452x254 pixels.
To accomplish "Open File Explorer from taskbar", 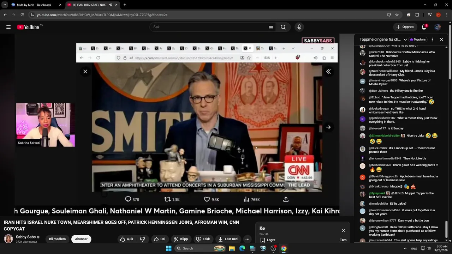I will (x=232, y=248).
